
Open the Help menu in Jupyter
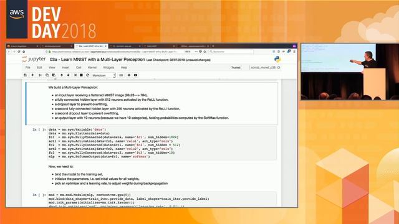tap(124, 68)
